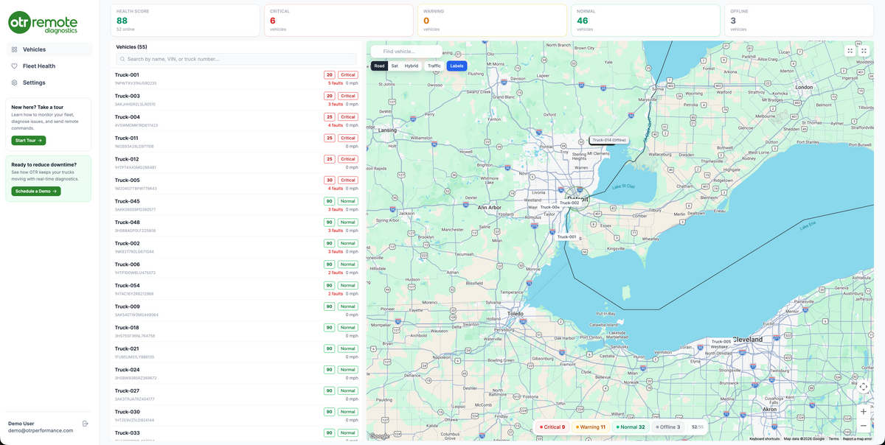This screenshot has width=885, height=445.
Task: Zoom out on the map
Action: 864,425
